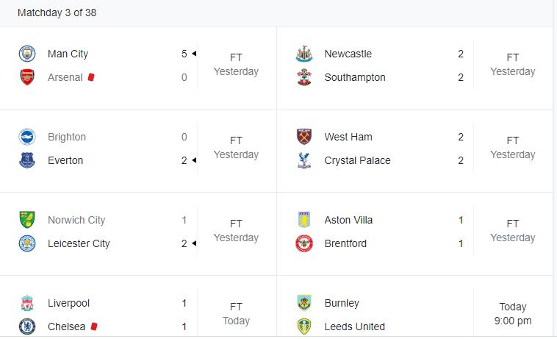Open the Everton club crest
557x339 pixels.
point(27,160)
